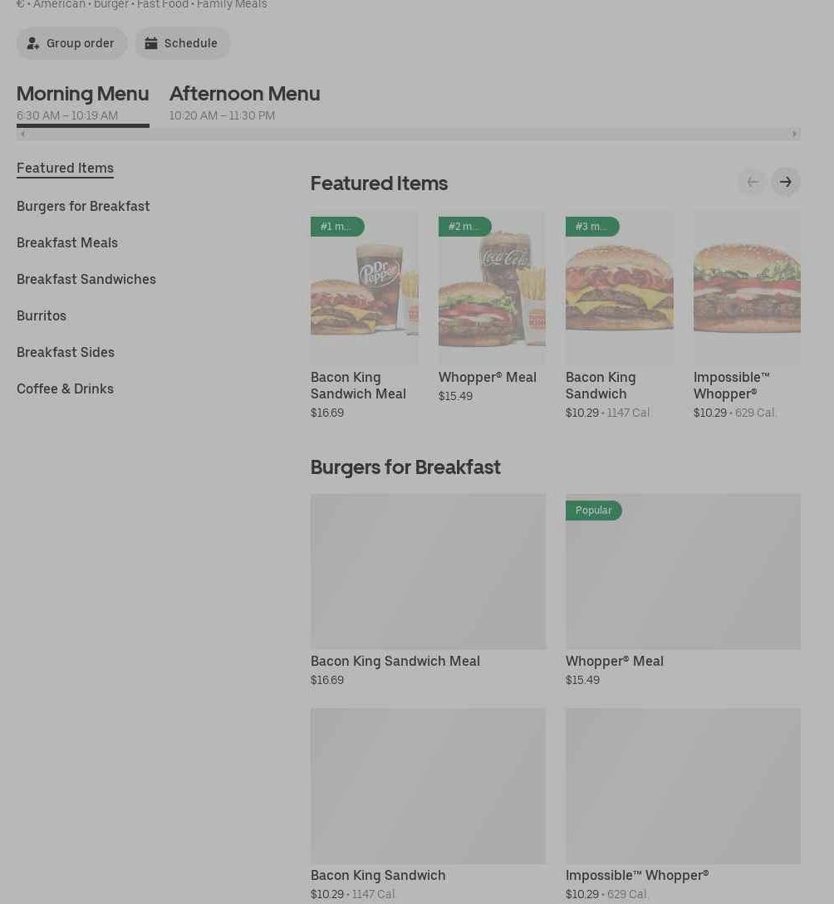Select featured Impossible Whopper image

(747, 286)
